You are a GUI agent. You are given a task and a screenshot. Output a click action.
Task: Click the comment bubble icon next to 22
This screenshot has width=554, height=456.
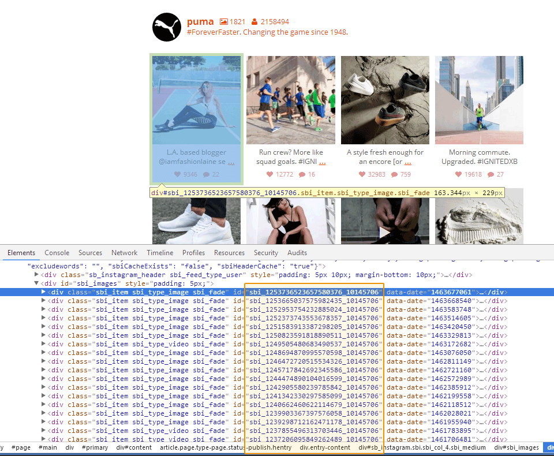(x=207, y=174)
